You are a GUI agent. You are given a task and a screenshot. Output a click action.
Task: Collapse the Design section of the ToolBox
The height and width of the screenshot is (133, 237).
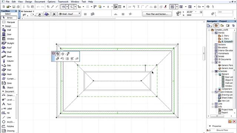[x=3, y=26]
